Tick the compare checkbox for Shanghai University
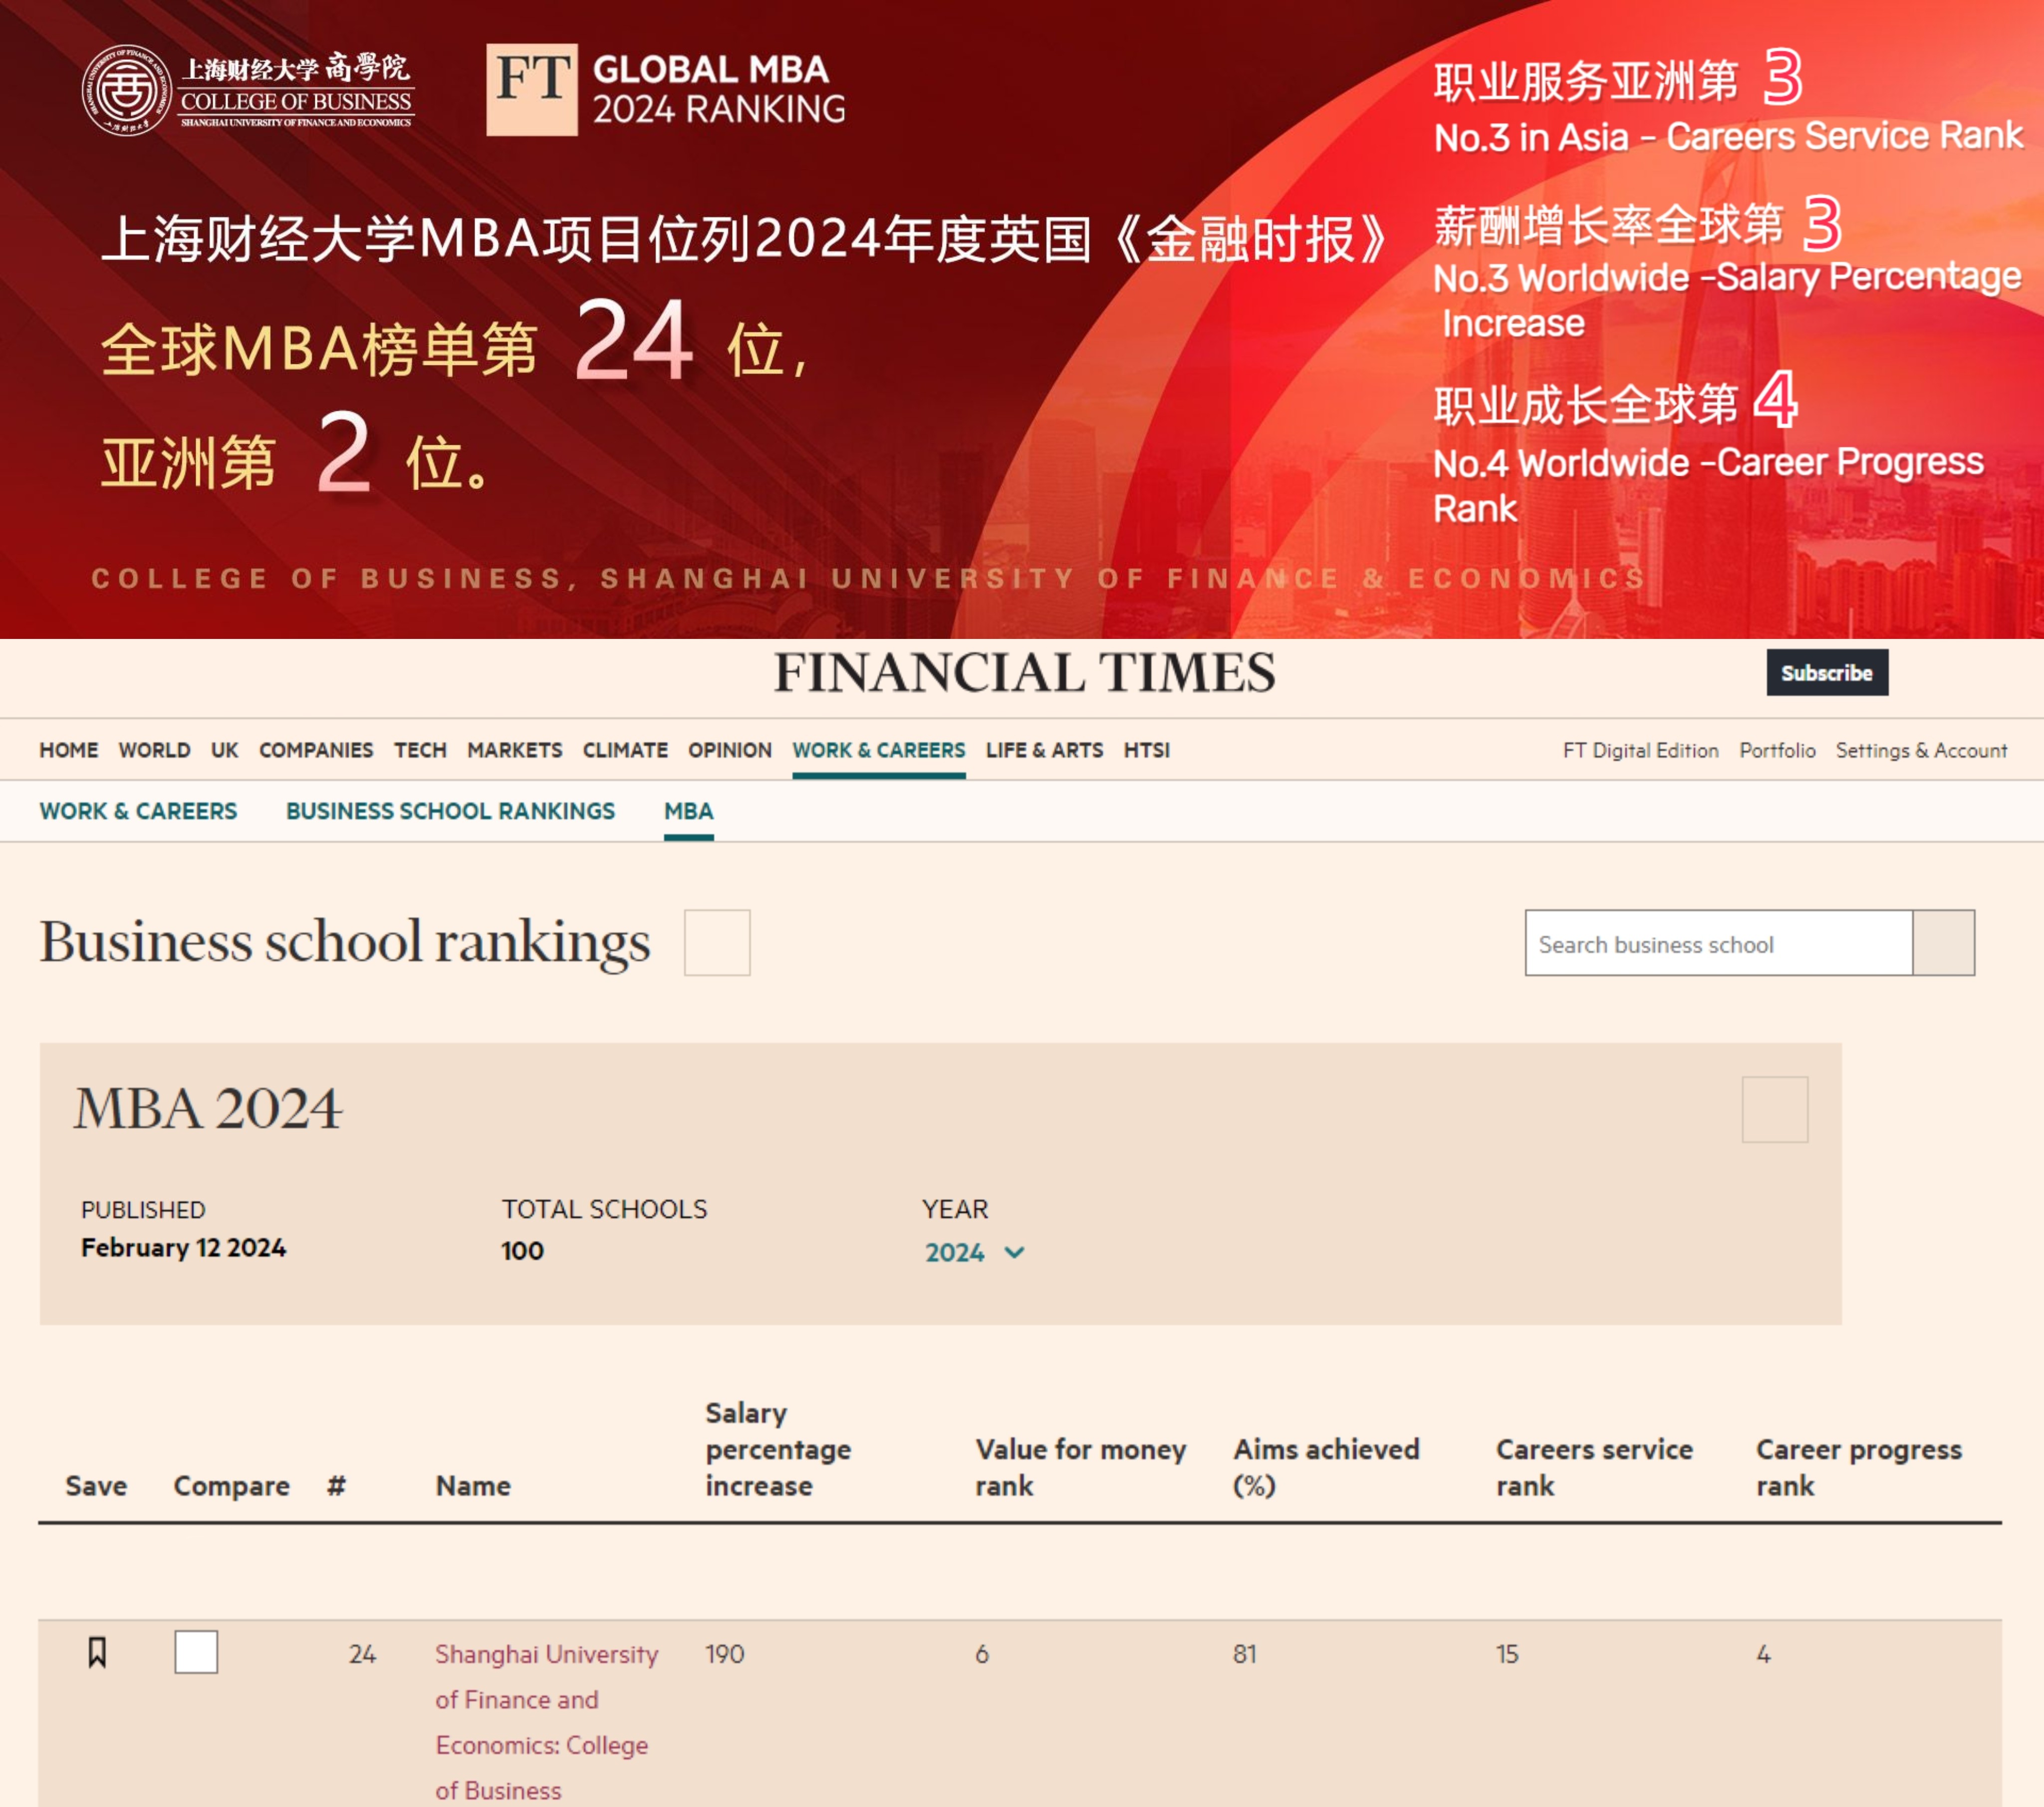The image size is (2044, 1807). [196, 1652]
